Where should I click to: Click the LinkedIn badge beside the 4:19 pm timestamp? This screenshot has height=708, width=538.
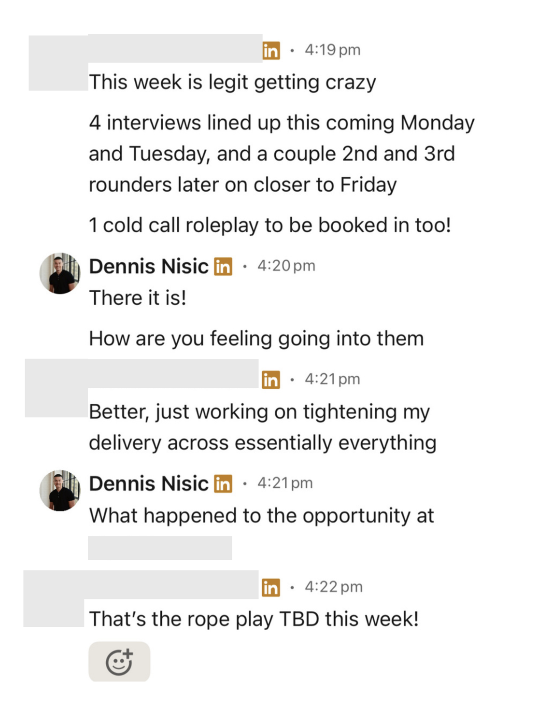click(x=271, y=50)
